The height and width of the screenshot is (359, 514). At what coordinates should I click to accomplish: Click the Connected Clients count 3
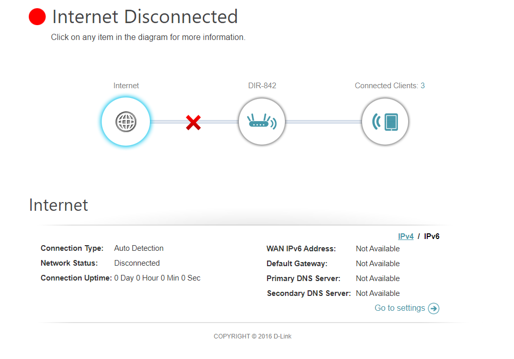(x=423, y=86)
